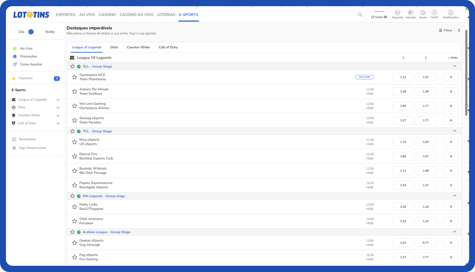Collapse the GLL - Group Stage section
The image size is (475, 272).
click(455, 66)
